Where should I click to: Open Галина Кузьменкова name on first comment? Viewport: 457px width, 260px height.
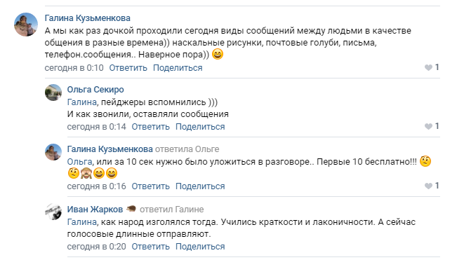point(88,18)
